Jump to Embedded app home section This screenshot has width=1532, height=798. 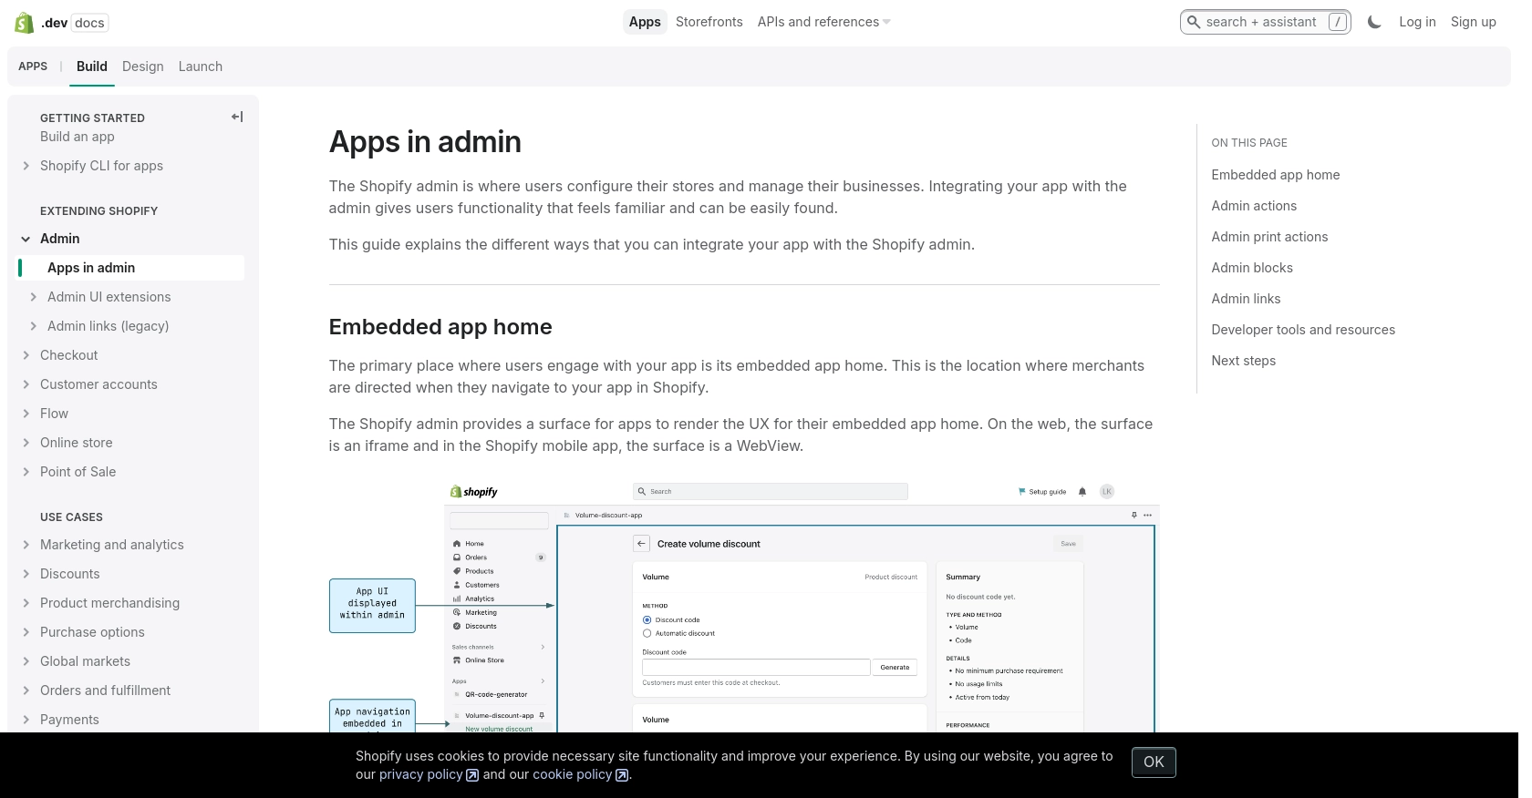click(x=1276, y=175)
